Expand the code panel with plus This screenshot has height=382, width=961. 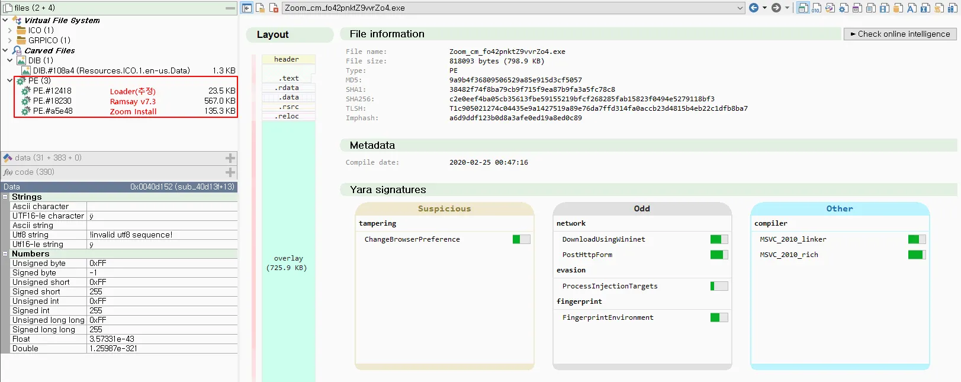[x=230, y=172]
